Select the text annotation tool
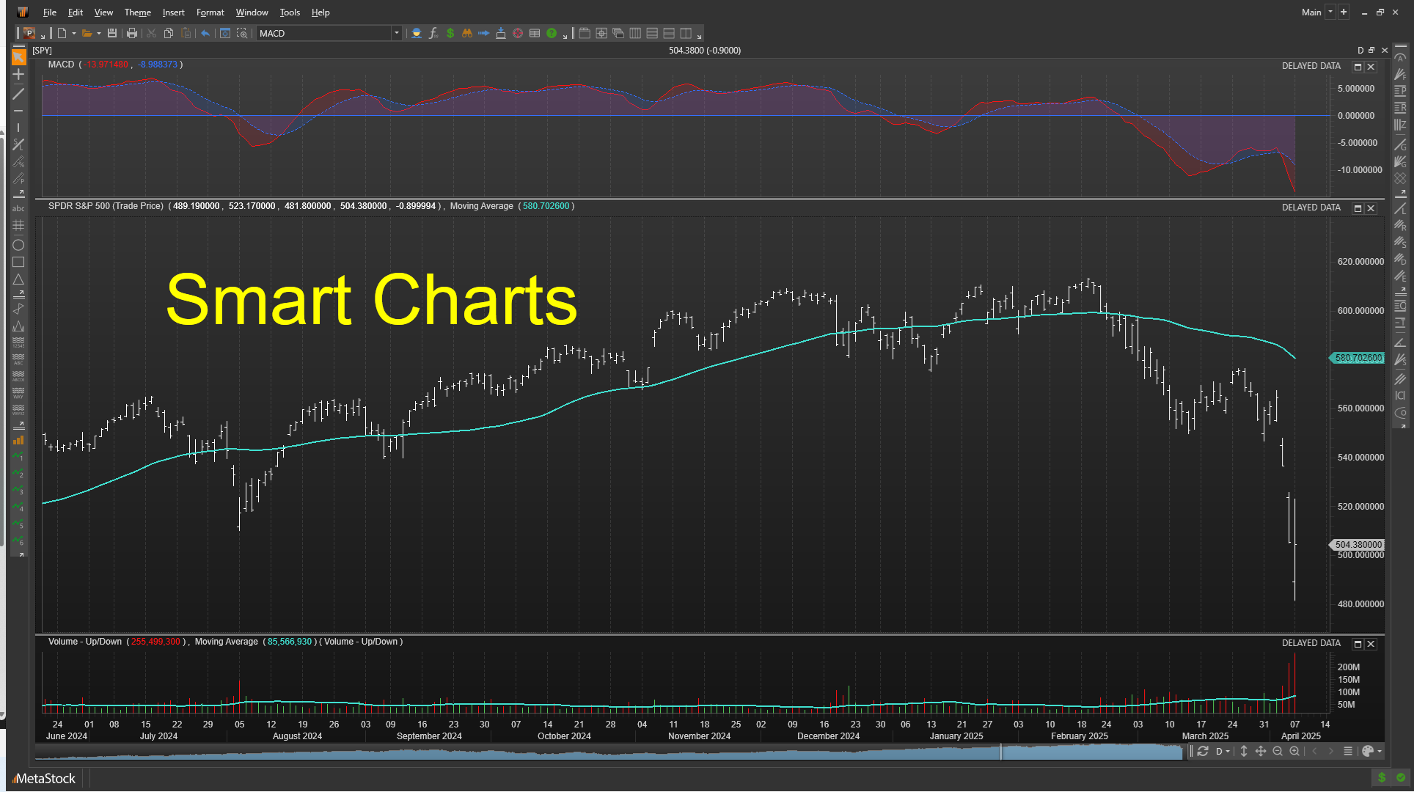 pos(18,208)
